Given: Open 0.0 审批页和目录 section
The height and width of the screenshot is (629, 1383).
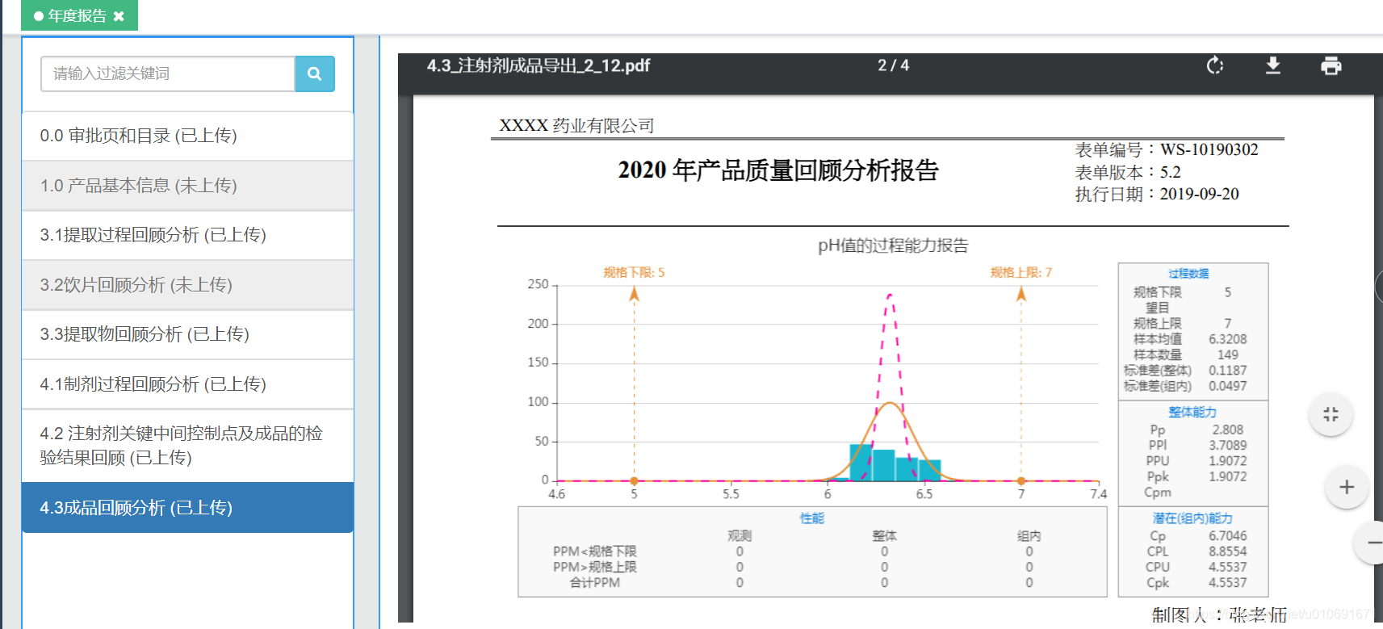Looking at the screenshot, I should pos(187,136).
